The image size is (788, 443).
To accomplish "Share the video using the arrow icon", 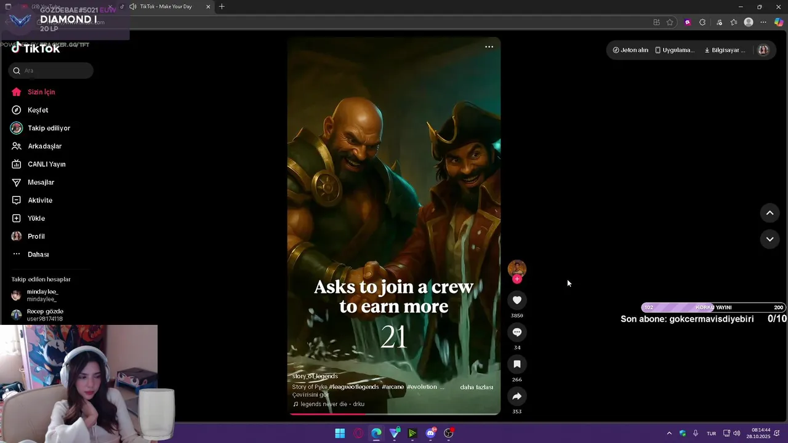I will pos(517,396).
